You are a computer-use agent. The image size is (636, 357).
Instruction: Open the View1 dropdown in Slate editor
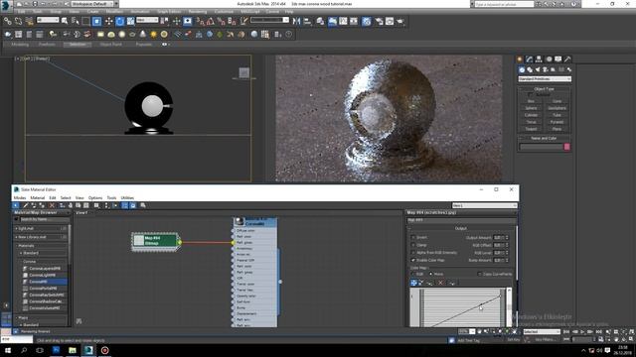(x=484, y=205)
